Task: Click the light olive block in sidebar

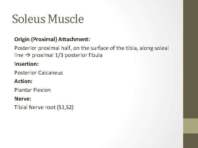Action: (x=191, y=126)
